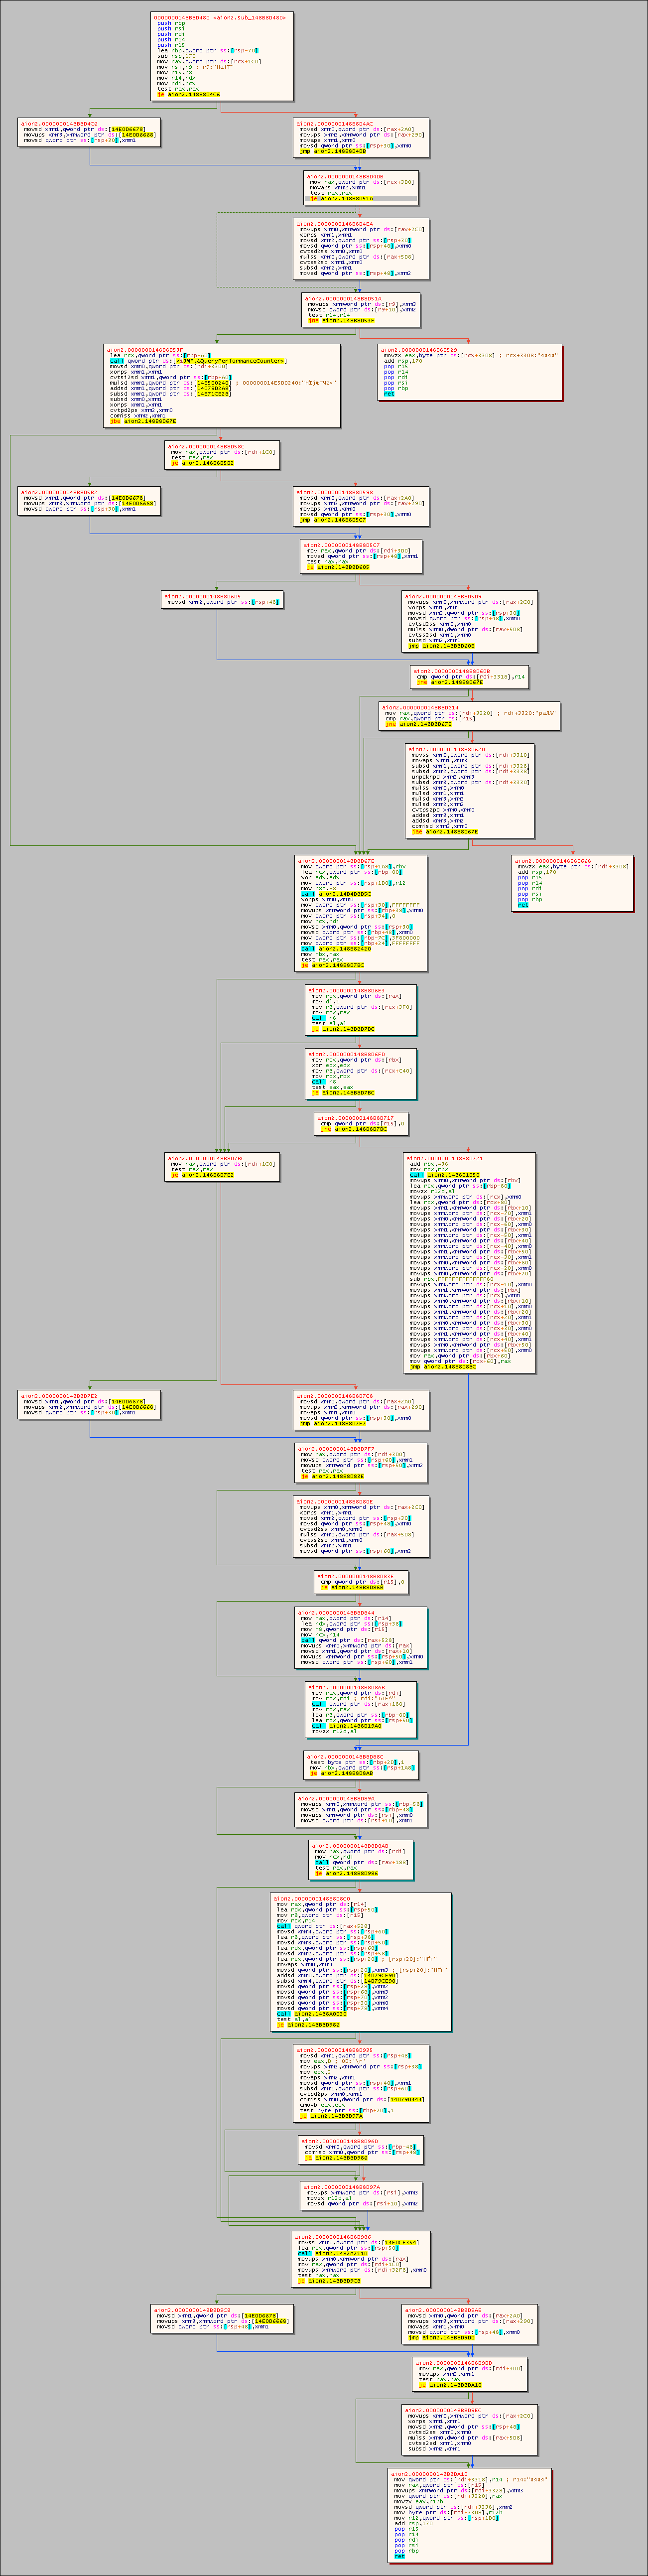The image size is (648, 2576).
Task: Select graph node 148B8D60B
Action: (469, 677)
